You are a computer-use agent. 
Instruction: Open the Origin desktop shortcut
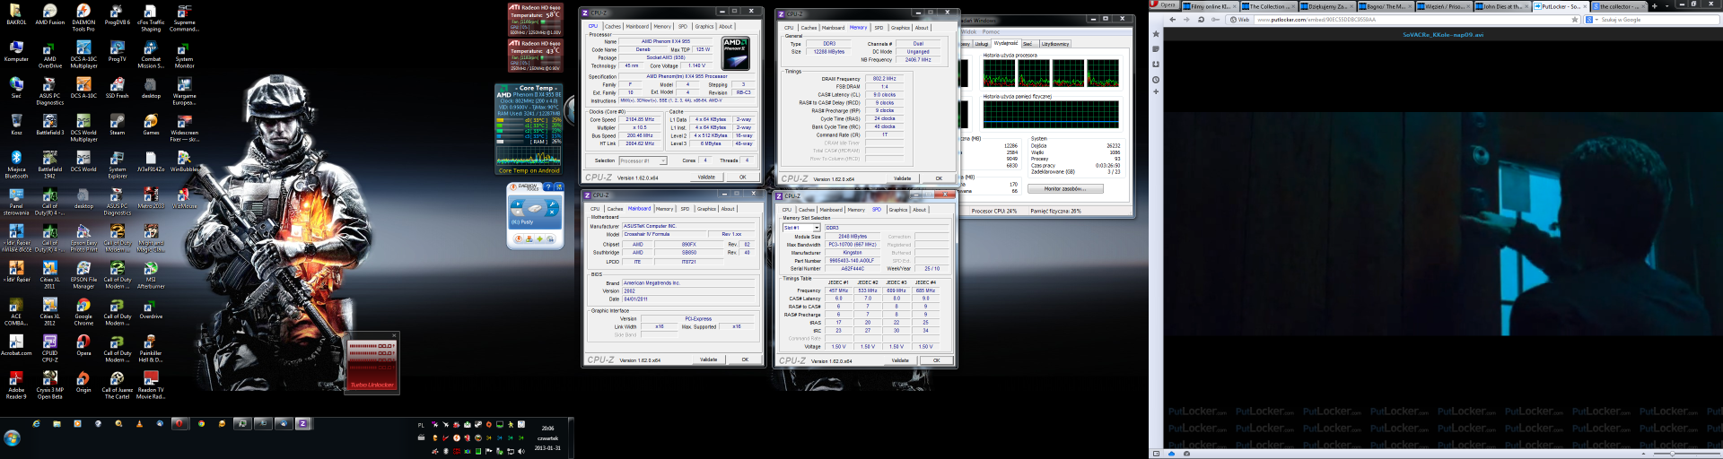pos(83,379)
